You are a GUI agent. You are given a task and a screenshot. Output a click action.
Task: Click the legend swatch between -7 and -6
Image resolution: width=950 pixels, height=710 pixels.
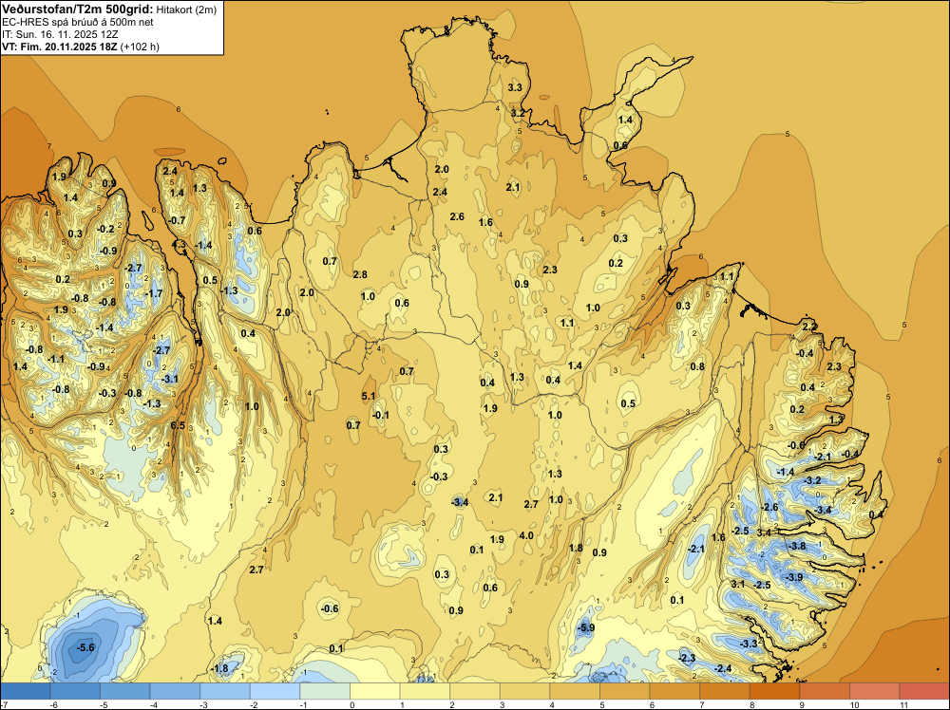(x=26, y=691)
